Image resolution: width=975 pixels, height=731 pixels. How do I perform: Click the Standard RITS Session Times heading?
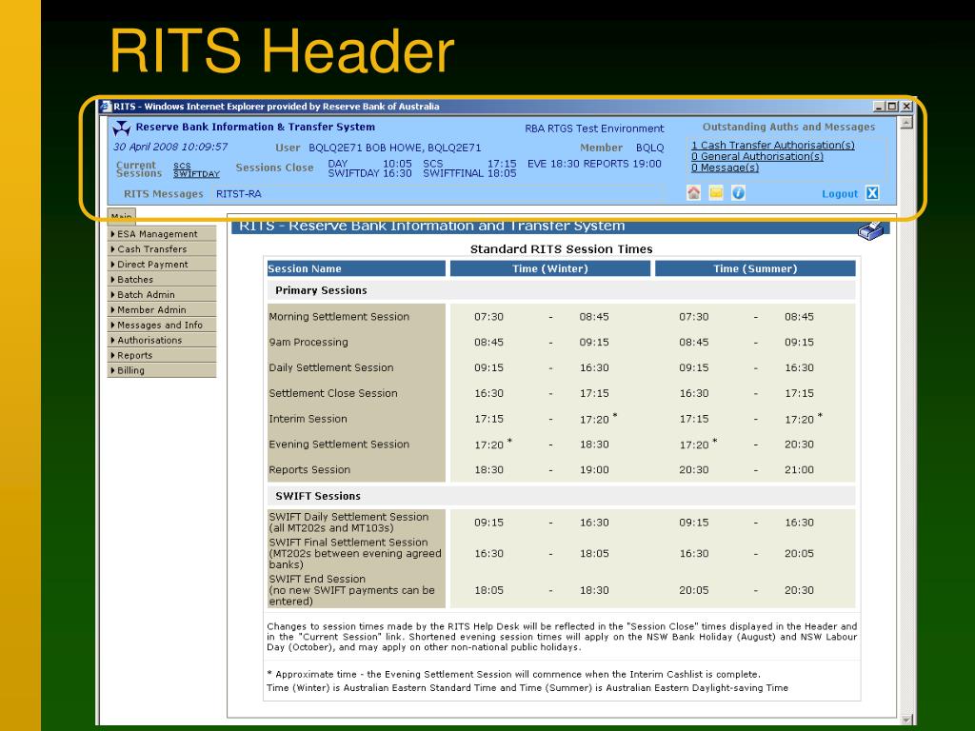click(562, 249)
